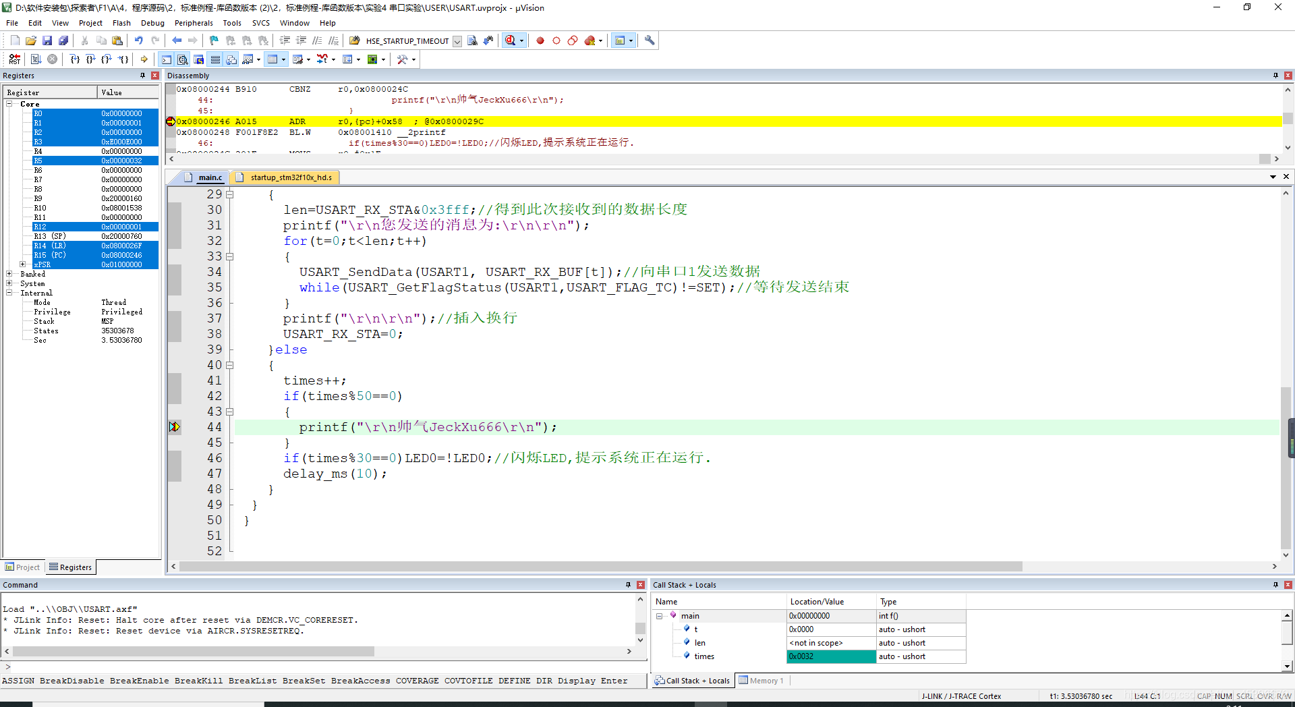1295x707 pixels.
Task: Click the editor vertical scrollbar thumb
Action: [1286, 469]
